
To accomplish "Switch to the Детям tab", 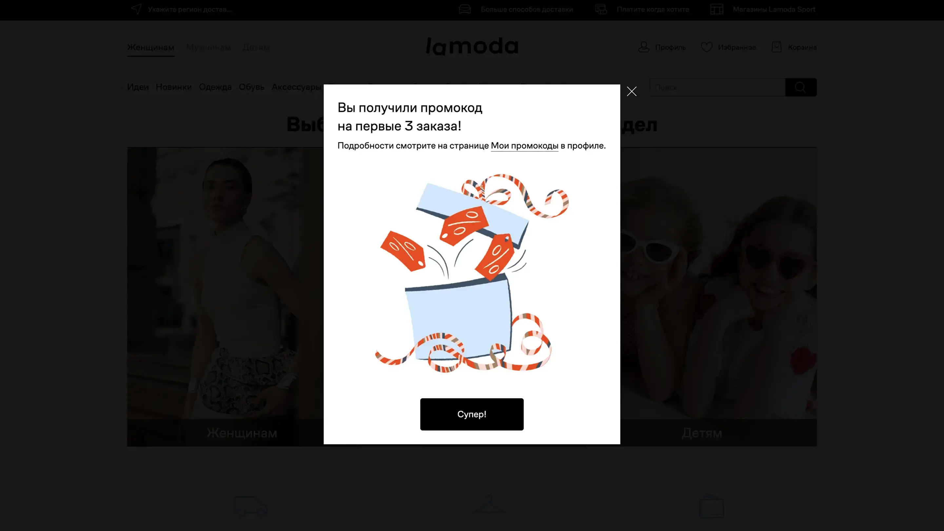I will [x=256, y=47].
